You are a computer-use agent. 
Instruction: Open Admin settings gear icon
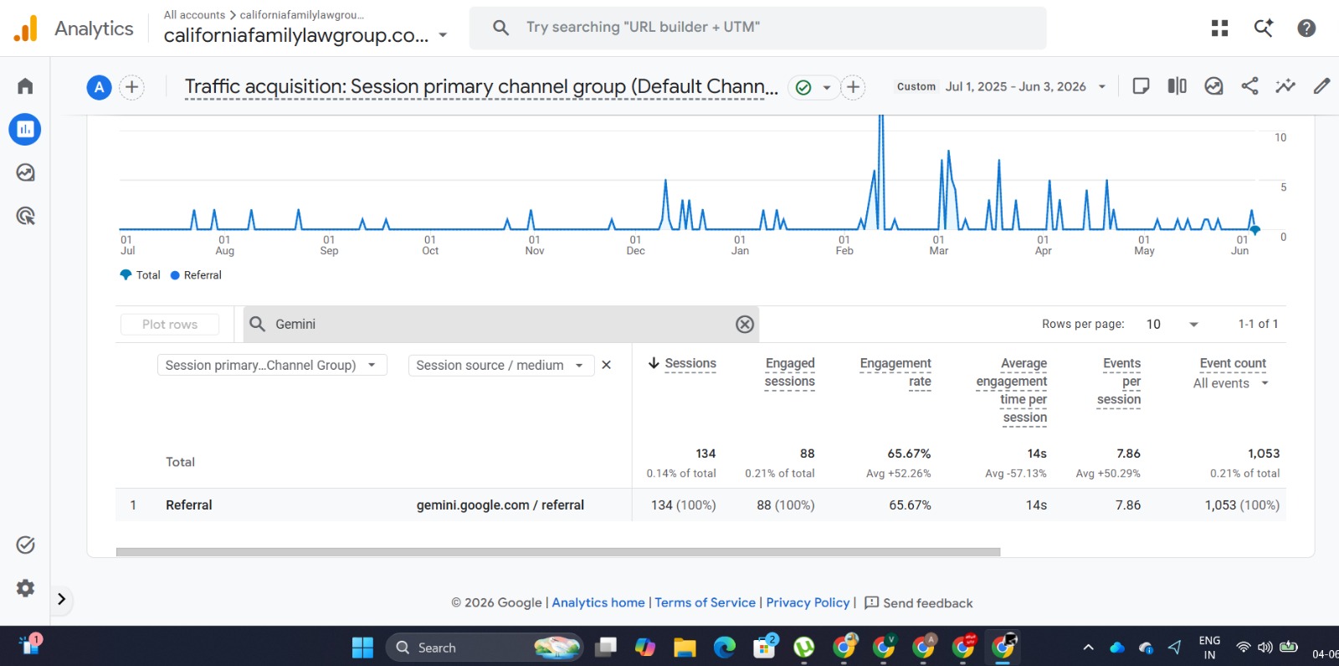[x=25, y=588]
